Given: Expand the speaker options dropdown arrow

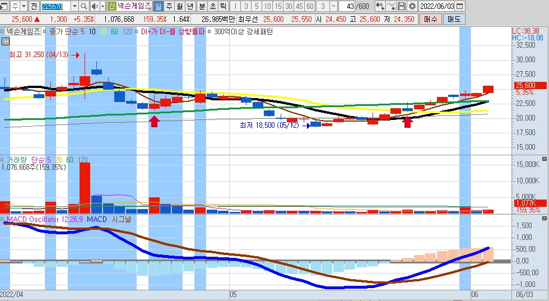Looking at the screenshot, I should [x=103, y=6].
